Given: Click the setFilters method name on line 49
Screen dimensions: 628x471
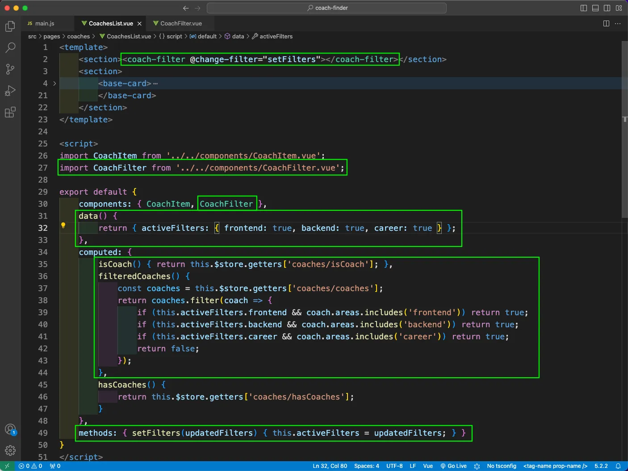Looking at the screenshot, I should (156, 433).
